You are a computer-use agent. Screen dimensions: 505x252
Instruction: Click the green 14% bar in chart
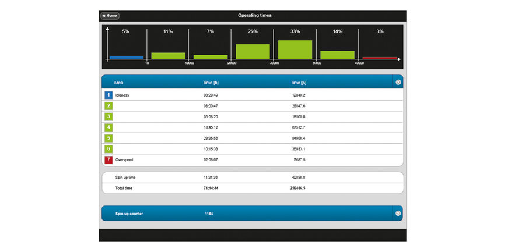337,55
